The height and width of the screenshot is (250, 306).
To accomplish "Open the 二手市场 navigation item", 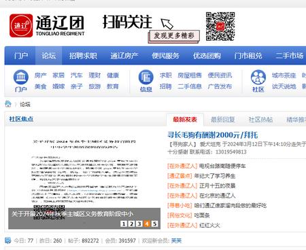I will tap(289, 56).
